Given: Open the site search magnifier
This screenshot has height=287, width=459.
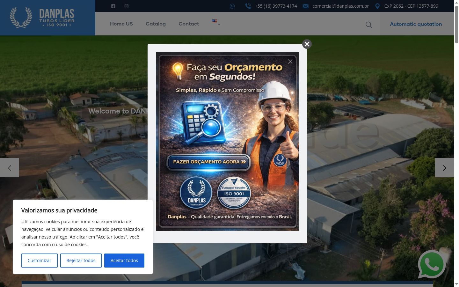Looking at the screenshot, I should (x=369, y=25).
